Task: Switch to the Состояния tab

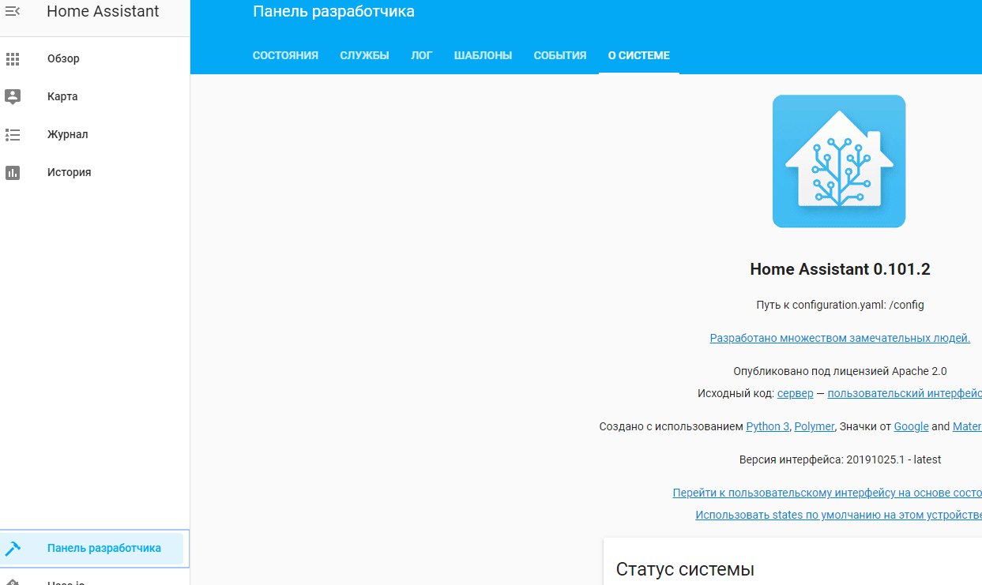Action: coord(285,56)
